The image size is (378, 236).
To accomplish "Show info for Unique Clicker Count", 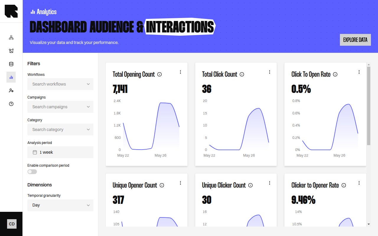I will 250,185.
